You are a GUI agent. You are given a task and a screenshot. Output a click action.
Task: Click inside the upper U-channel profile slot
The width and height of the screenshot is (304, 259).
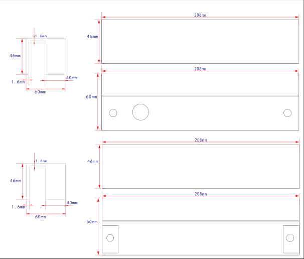pyautogui.click(x=37, y=58)
